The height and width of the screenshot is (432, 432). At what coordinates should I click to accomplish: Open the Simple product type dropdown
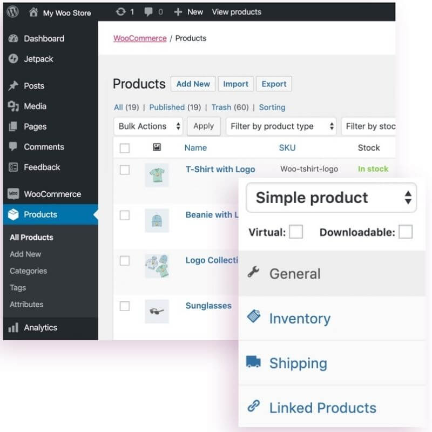(331, 198)
